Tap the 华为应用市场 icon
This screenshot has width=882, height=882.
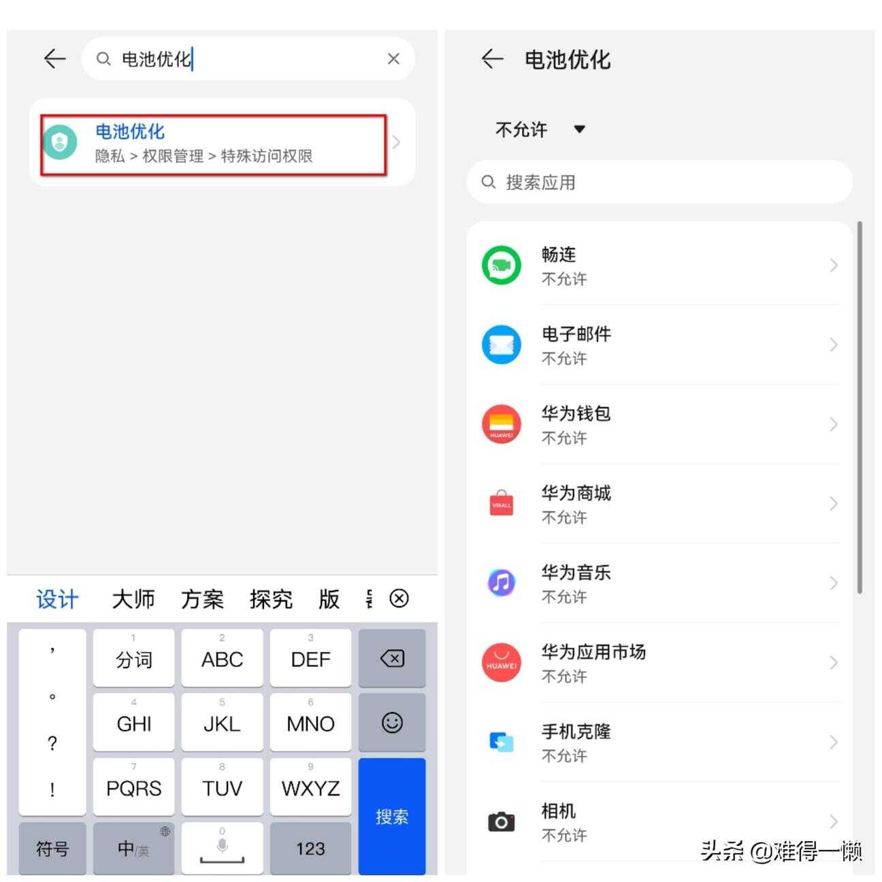502,663
